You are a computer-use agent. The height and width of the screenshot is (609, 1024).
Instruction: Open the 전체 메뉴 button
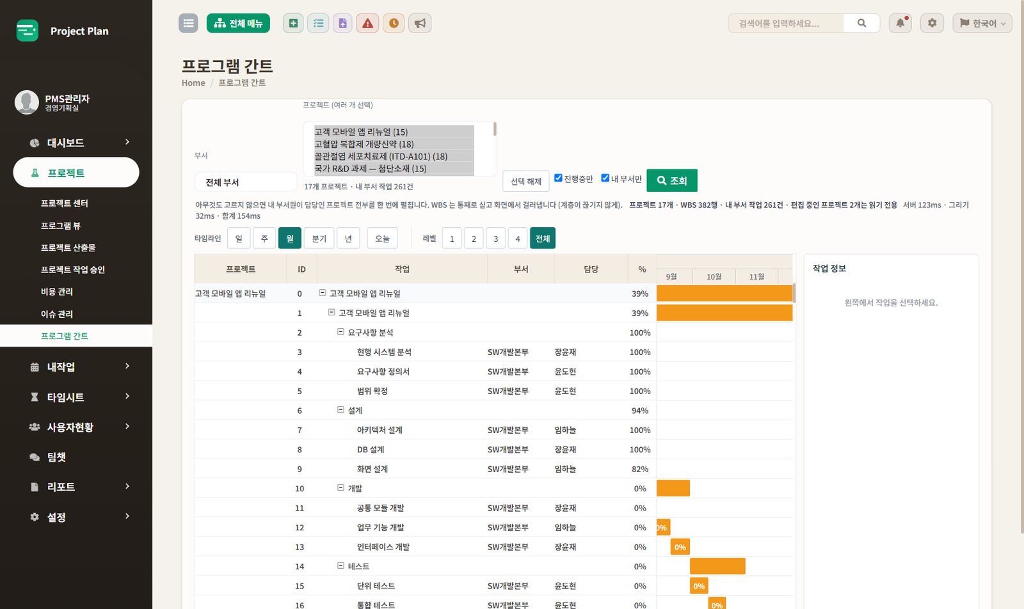click(238, 23)
